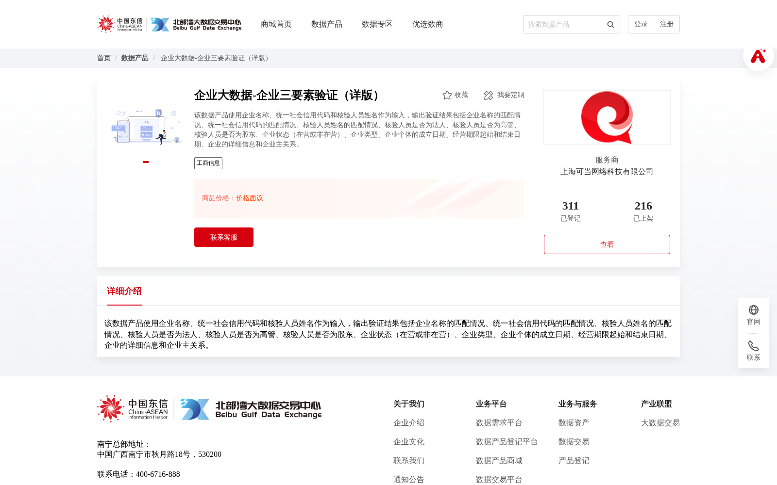Open the floating red AI assistant icon

pyautogui.click(x=758, y=56)
